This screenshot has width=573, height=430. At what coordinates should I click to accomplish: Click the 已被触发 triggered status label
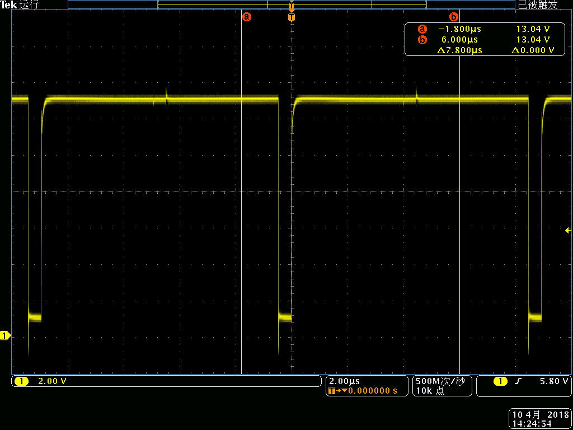pos(538,4)
